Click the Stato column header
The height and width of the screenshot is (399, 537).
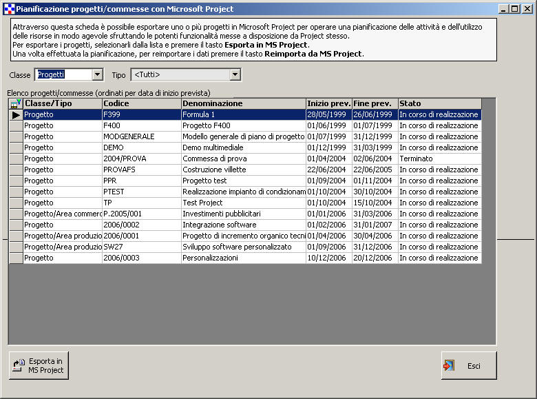pos(439,103)
